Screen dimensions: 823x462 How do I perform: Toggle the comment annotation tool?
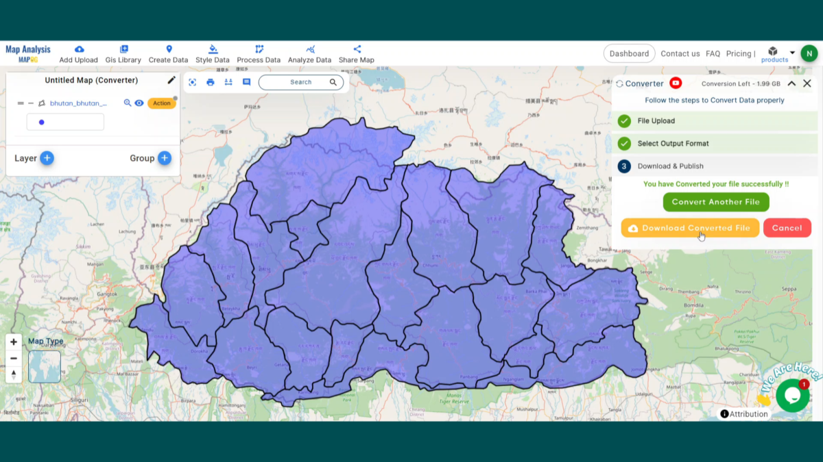pos(246,82)
